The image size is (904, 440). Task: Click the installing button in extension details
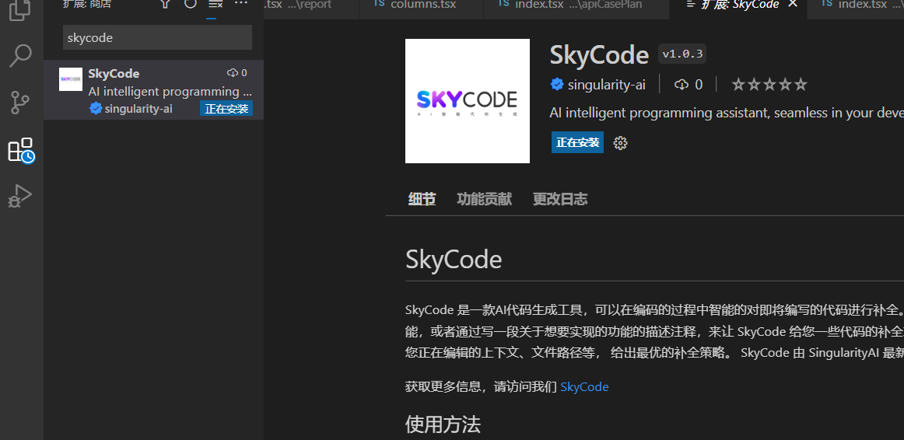pyautogui.click(x=578, y=142)
